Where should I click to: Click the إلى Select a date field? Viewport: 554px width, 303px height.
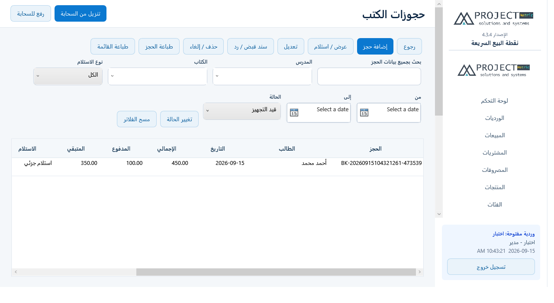tap(319, 113)
